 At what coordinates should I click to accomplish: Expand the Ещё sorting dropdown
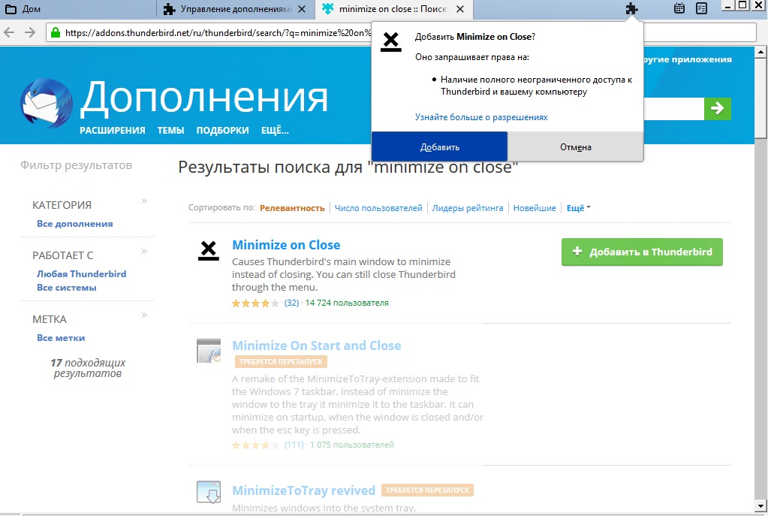pos(579,208)
